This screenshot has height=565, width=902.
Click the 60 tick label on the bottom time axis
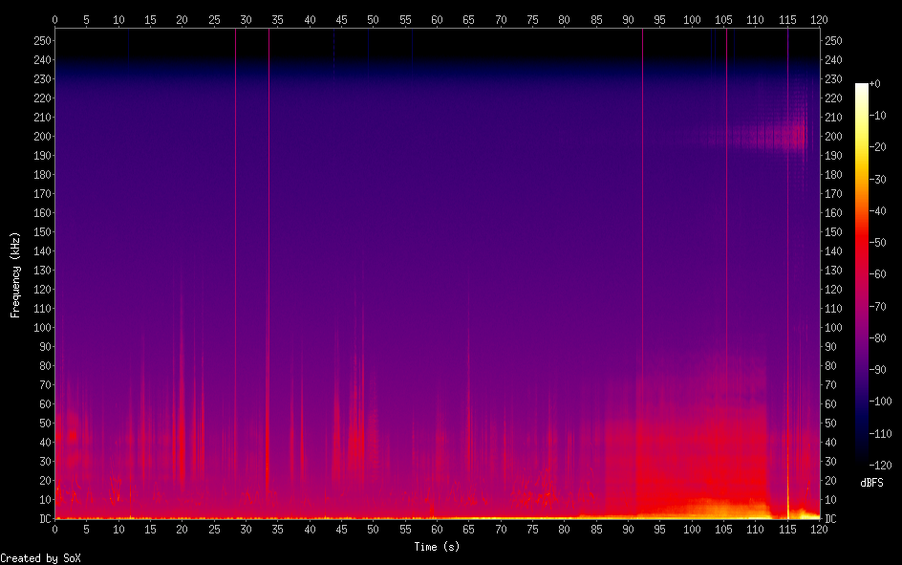click(x=437, y=528)
